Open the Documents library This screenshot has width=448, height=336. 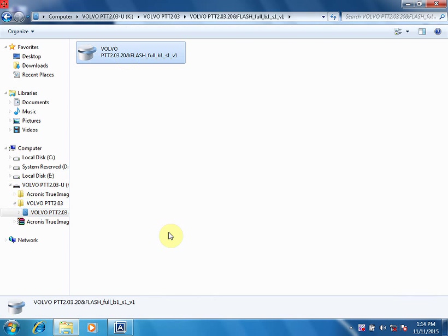pos(36,102)
